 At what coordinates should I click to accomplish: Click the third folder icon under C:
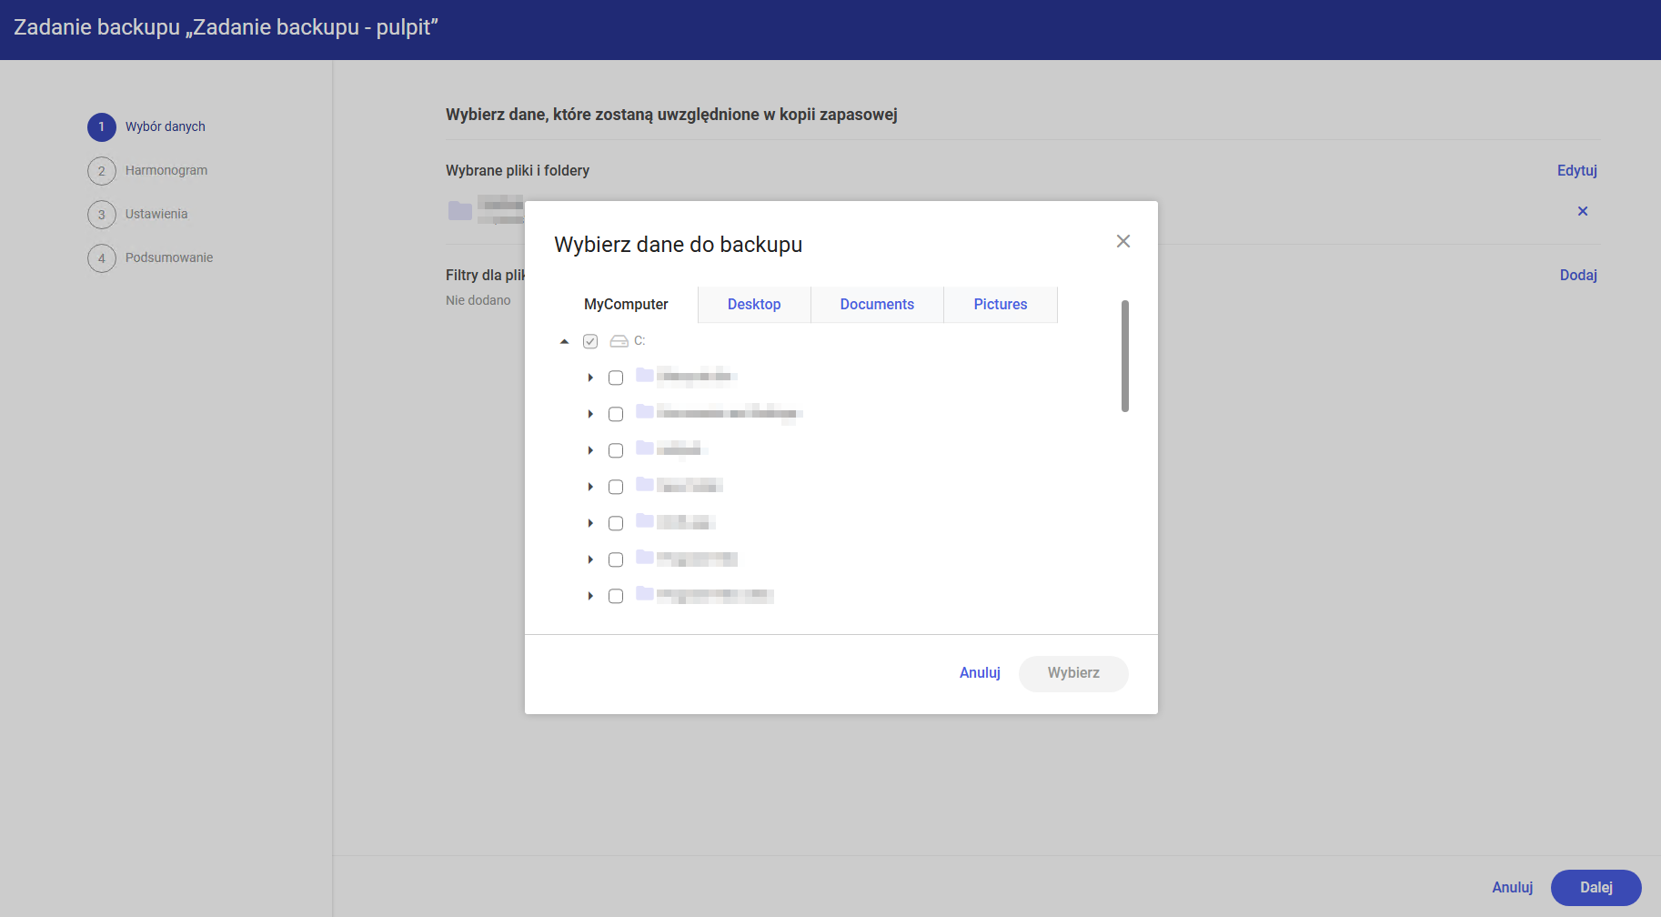tap(645, 448)
